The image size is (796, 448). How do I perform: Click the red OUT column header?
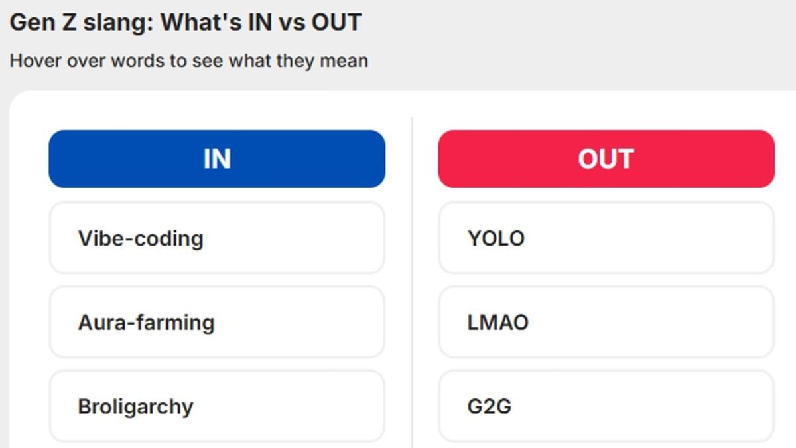click(x=606, y=159)
